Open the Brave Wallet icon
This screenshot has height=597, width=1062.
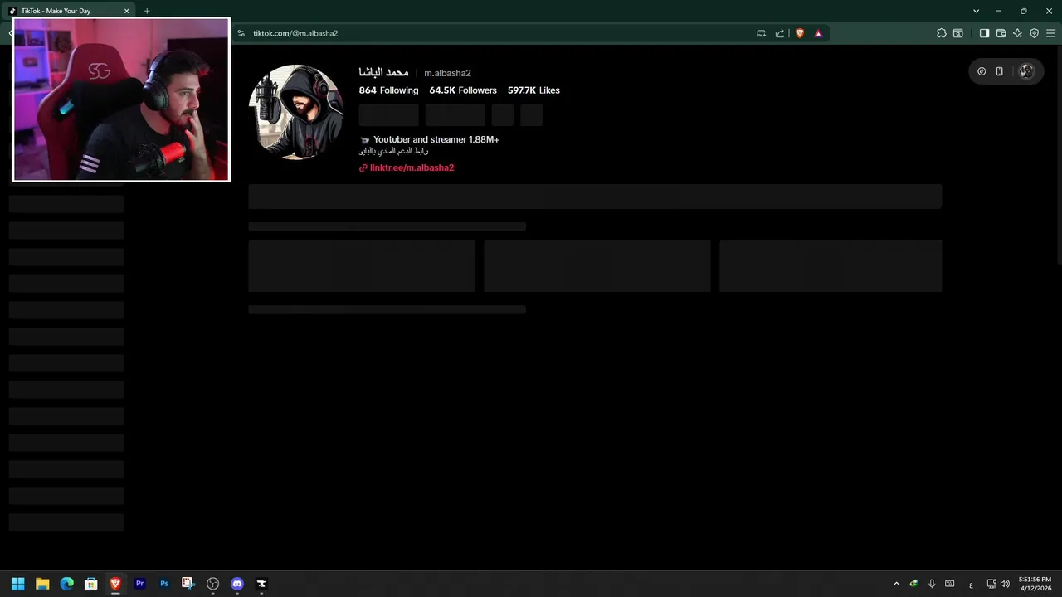(x=1001, y=33)
